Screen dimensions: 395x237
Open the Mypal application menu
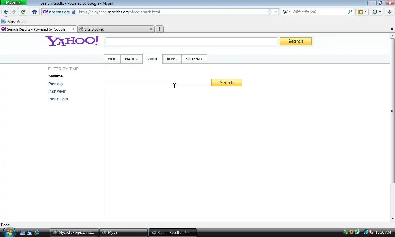point(14,2)
